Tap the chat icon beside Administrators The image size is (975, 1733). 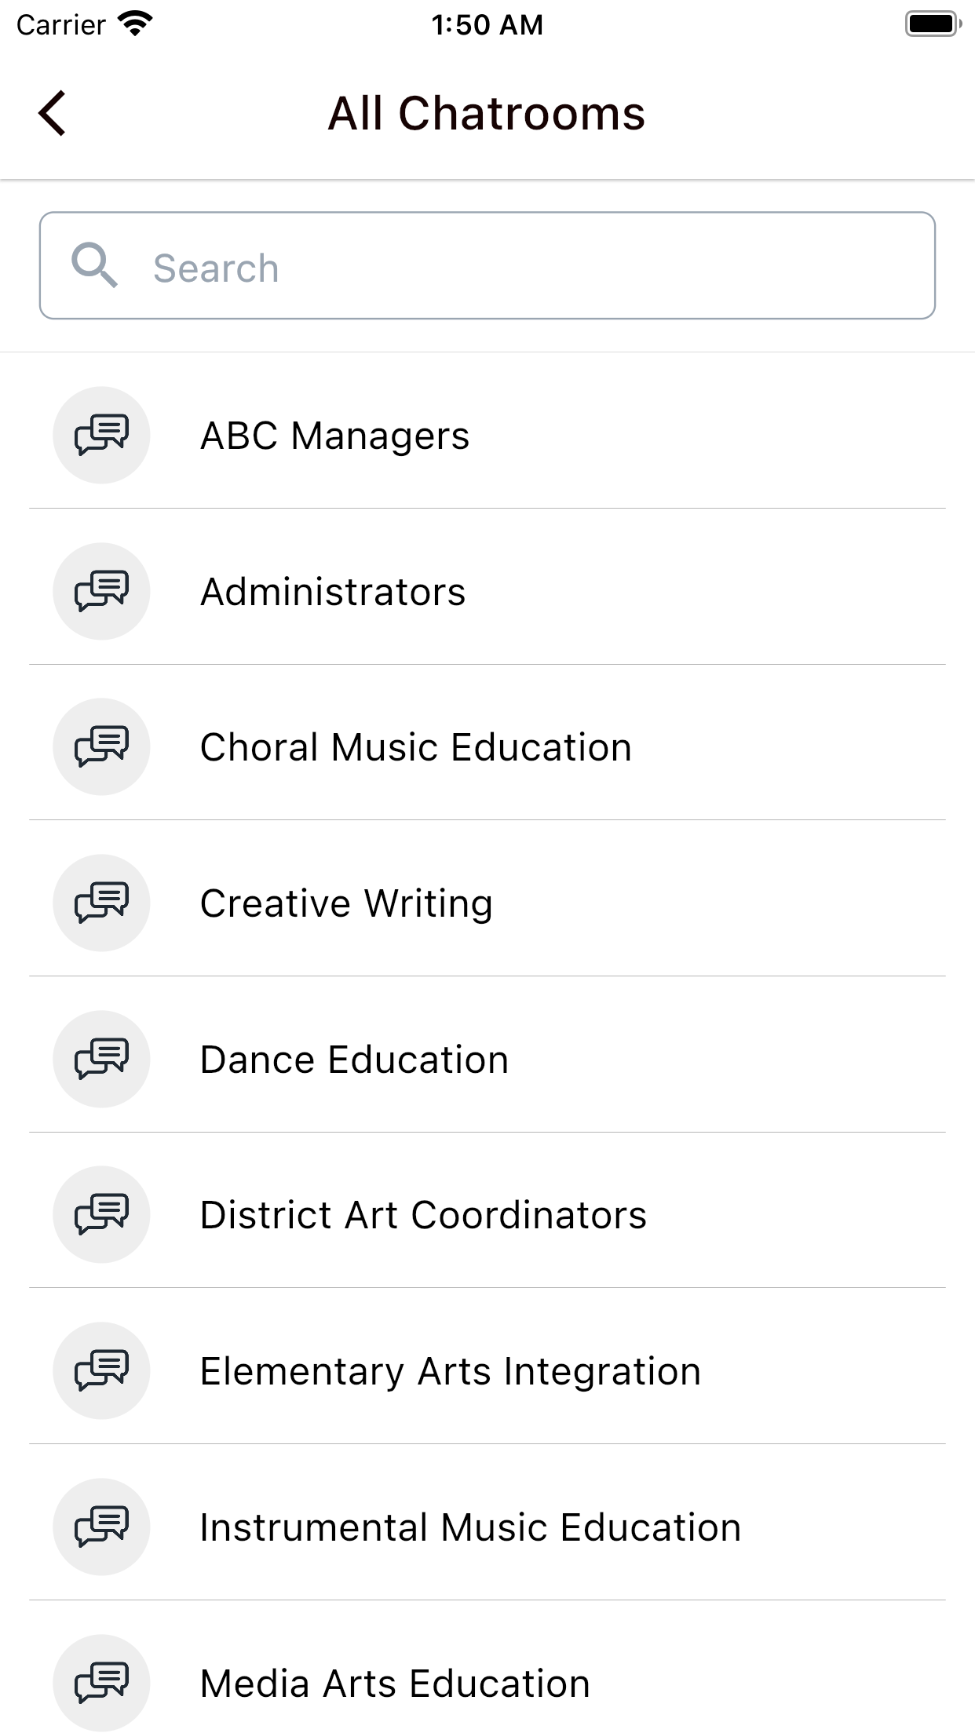pyautogui.click(x=101, y=591)
